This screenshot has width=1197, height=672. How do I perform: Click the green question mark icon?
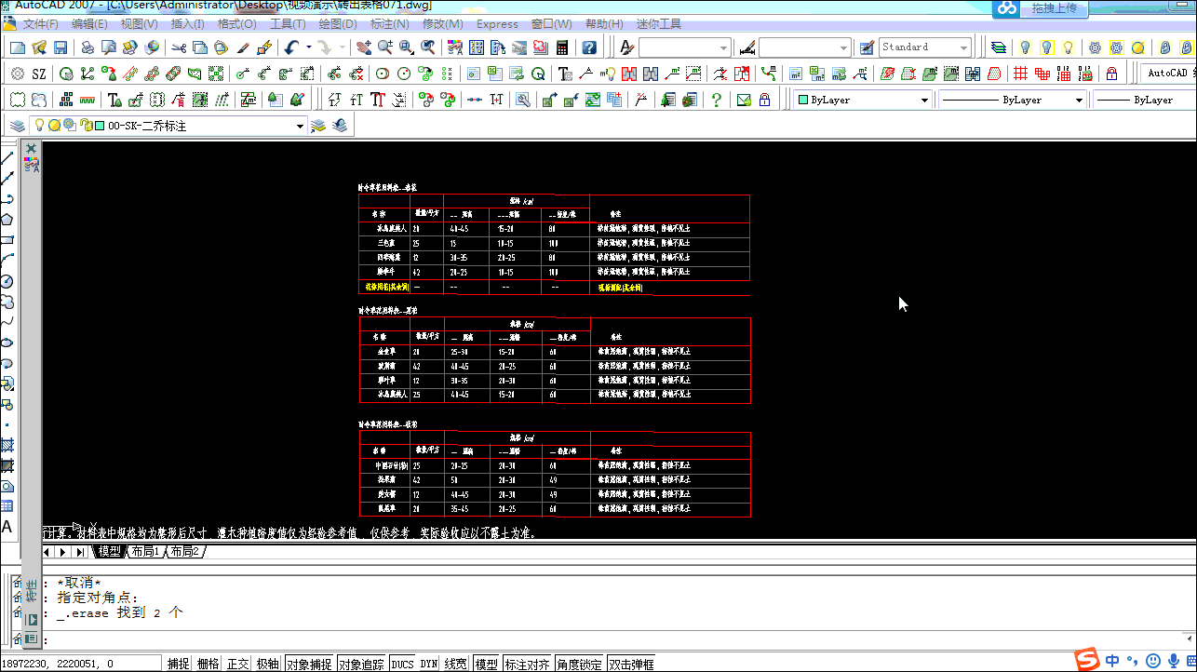pos(717,100)
